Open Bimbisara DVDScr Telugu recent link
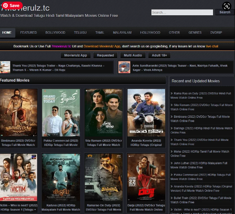The width and height of the screenshot is (235, 214). [200, 119]
